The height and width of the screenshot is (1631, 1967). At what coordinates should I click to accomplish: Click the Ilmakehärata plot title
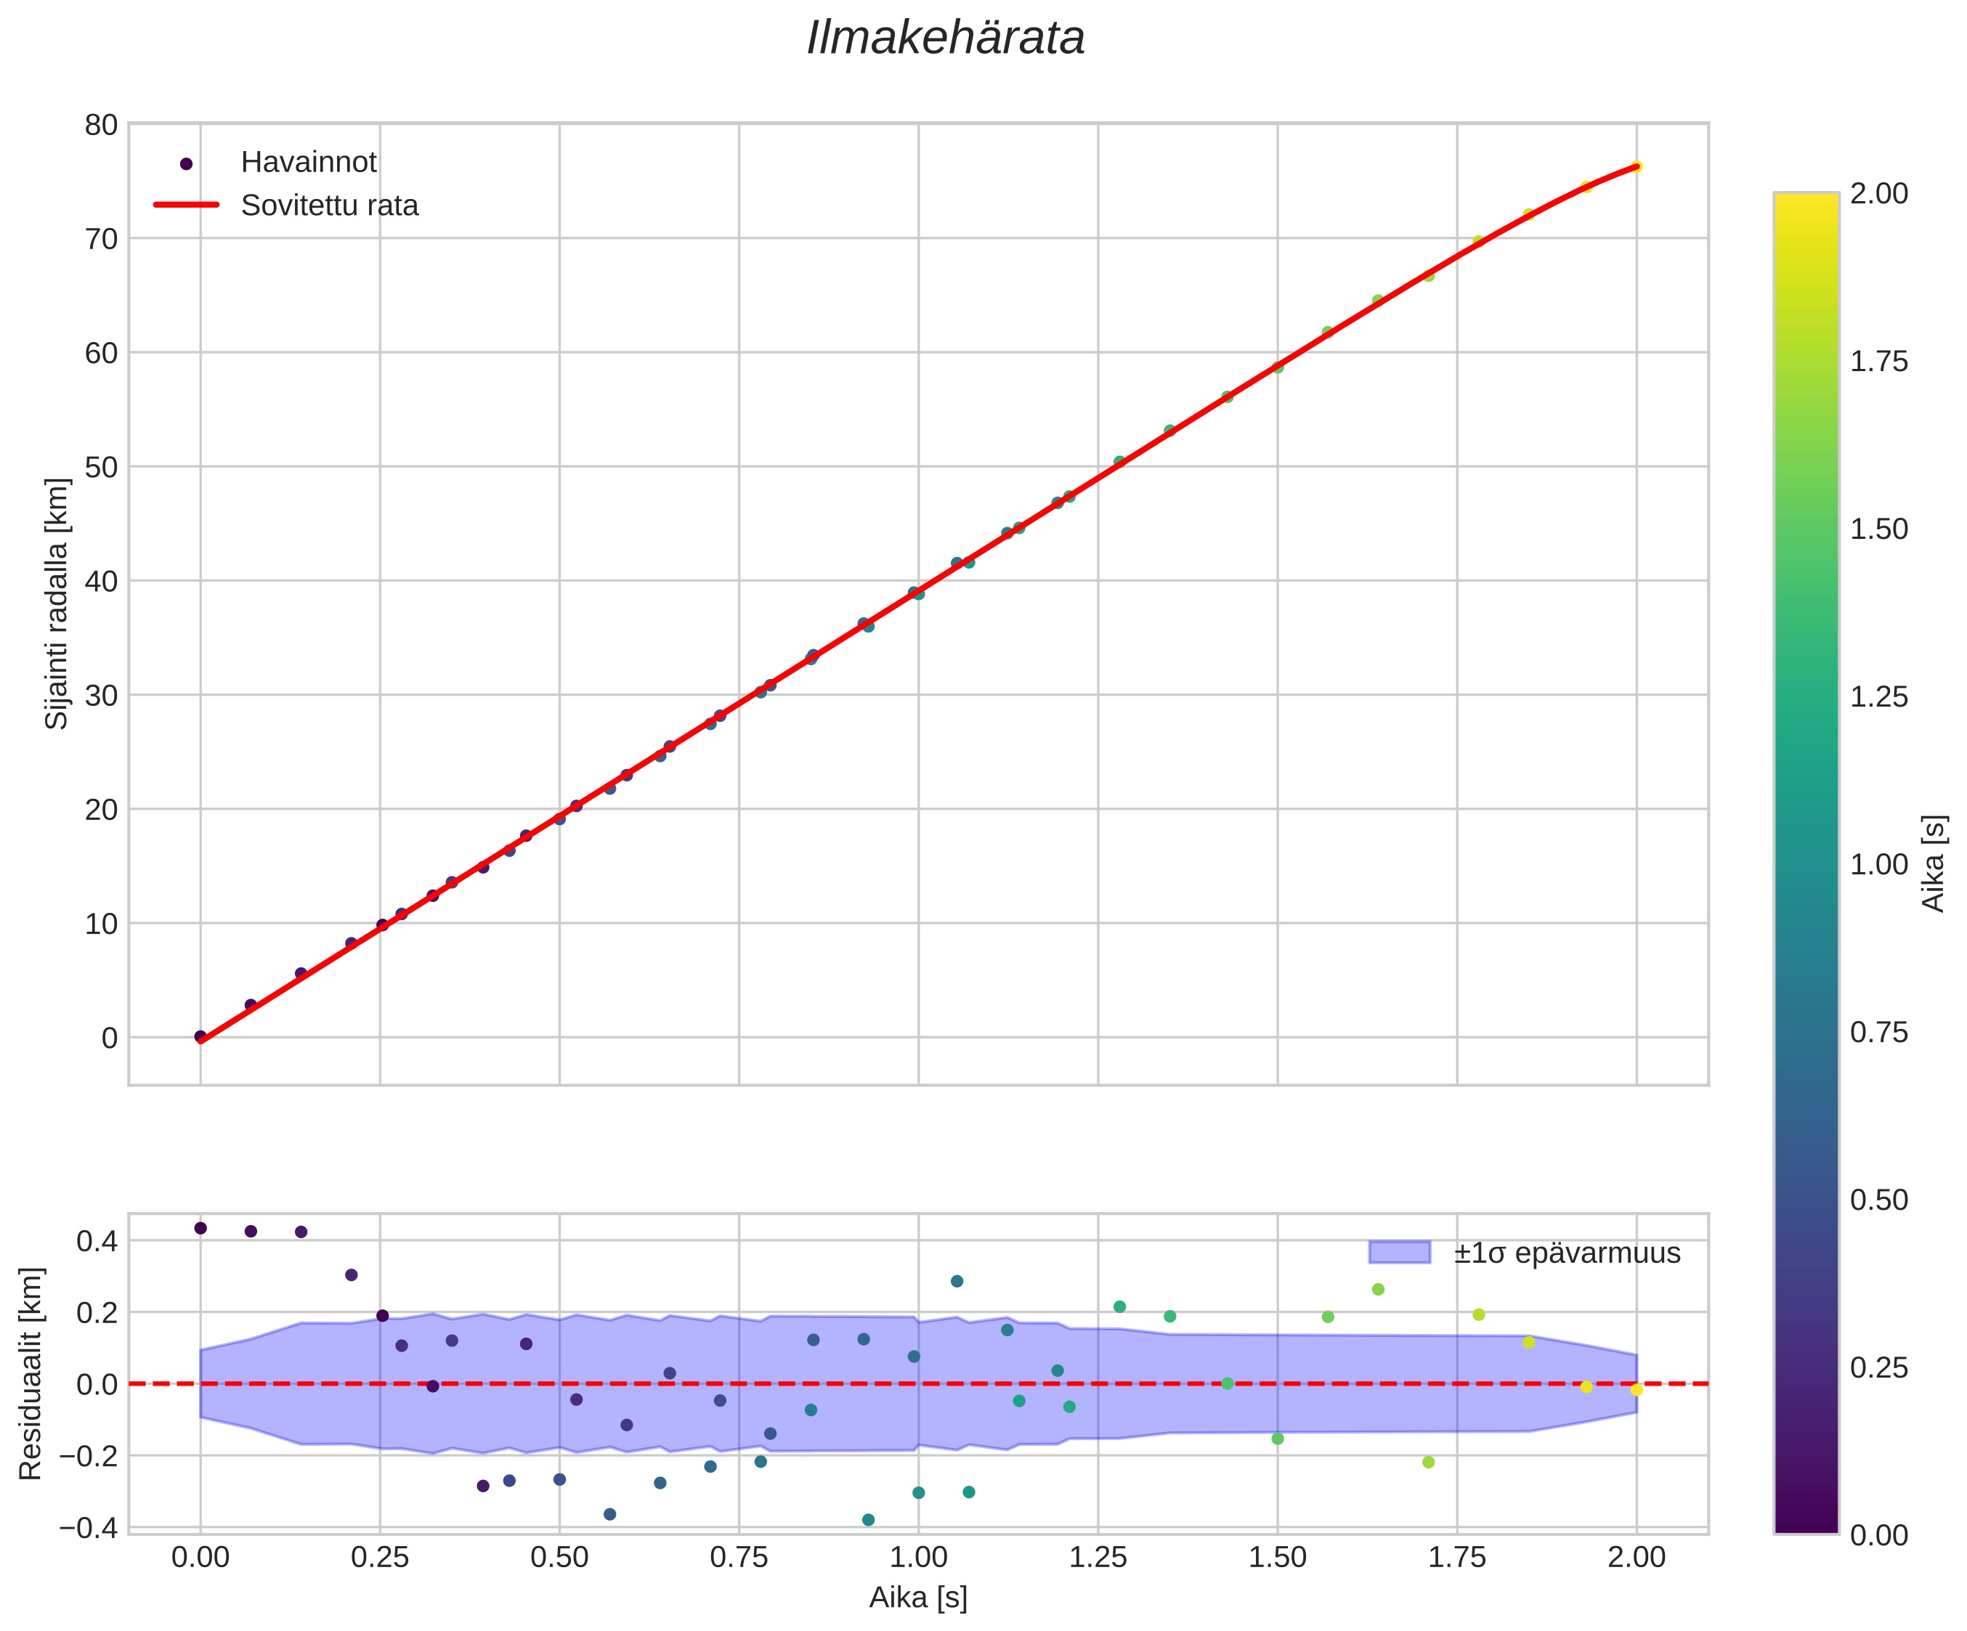tap(945, 39)
